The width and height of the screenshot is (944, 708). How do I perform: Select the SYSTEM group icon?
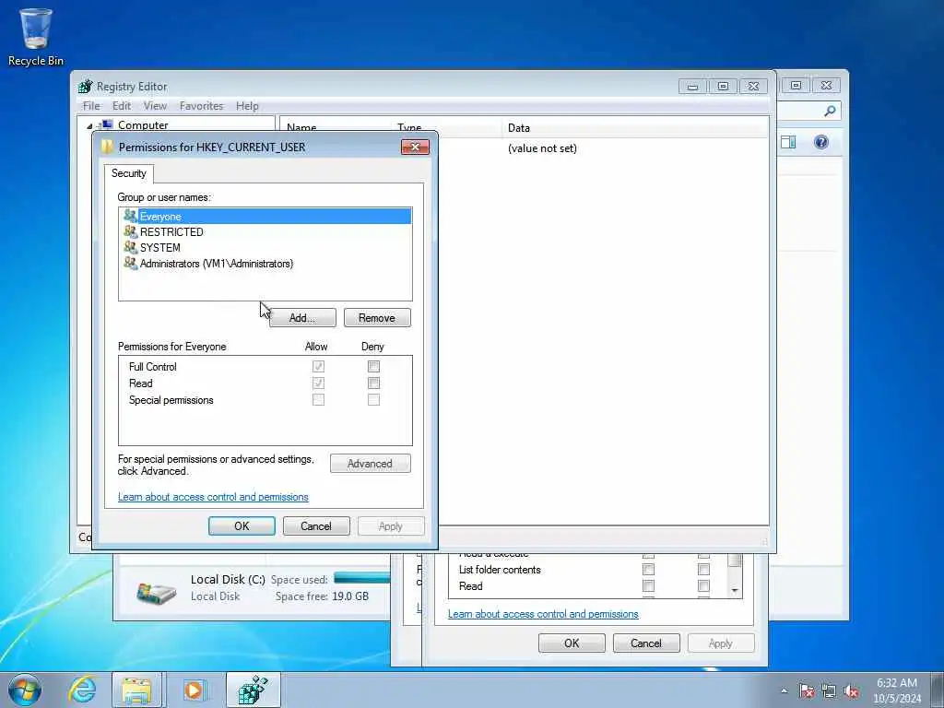(130, 247)
